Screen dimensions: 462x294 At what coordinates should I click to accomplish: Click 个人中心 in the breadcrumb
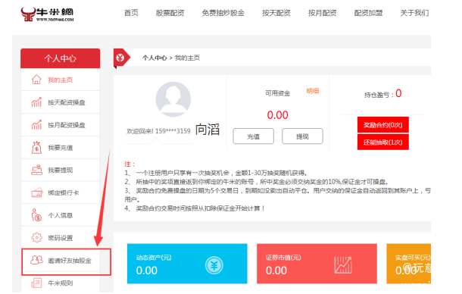coord(155,58)
